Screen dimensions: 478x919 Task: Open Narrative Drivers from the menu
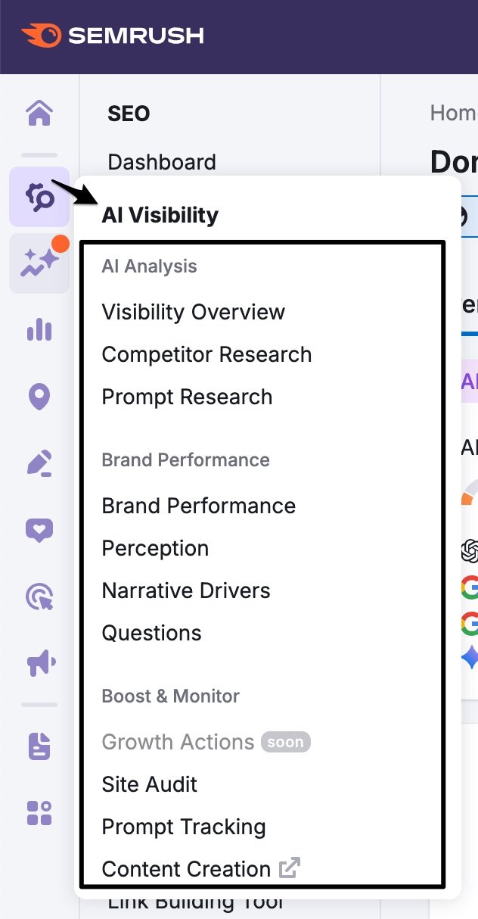point(186,590)
